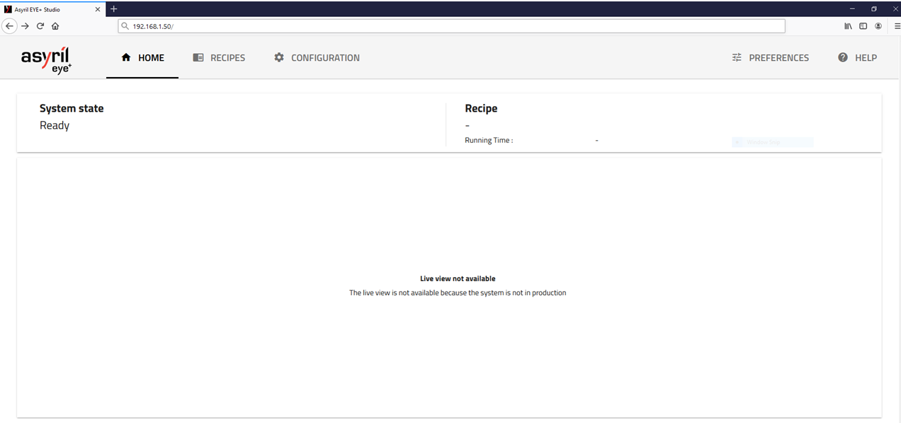The image size is (901, 423).
Task: Click the 'Ready' system state text
Action: pos(55,125)
